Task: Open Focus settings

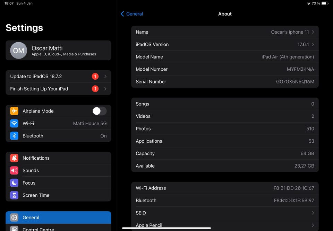Action: point(58,183)
